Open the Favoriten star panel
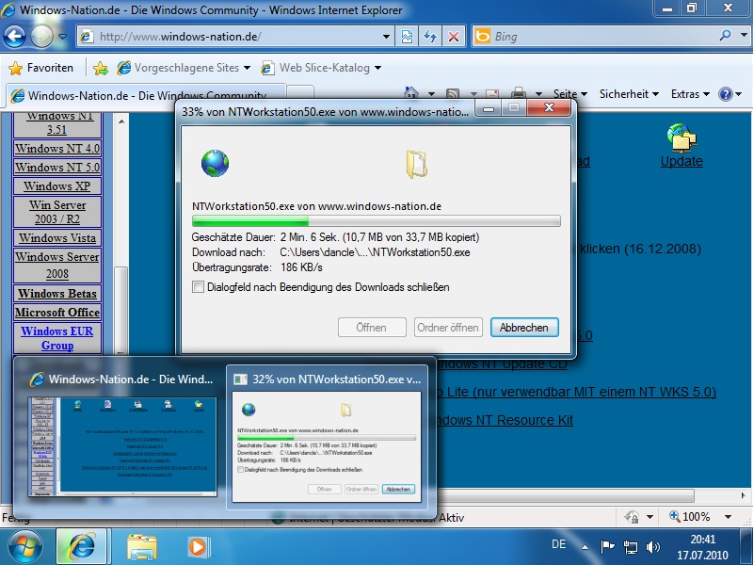754x565 pixels. click(41, 68)
